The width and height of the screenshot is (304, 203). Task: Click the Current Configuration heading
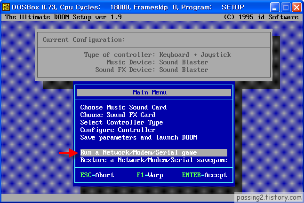coord(84,39)
